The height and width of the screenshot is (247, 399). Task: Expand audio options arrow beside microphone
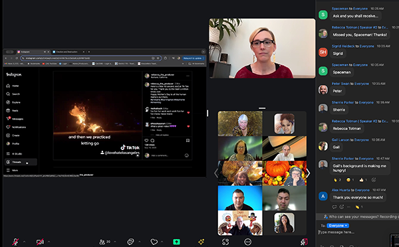click(25, 242)
